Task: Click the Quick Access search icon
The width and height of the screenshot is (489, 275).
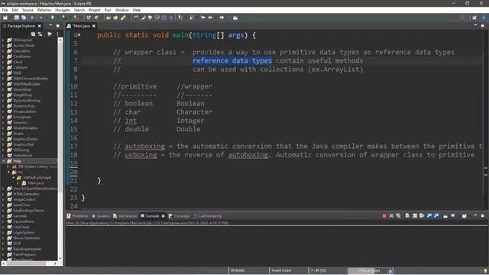Action: coord(463,18)
